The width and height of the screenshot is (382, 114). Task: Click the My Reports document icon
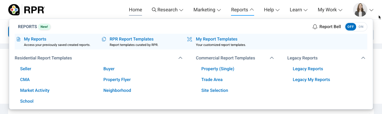pyautogui.click(x=19, y=39)
